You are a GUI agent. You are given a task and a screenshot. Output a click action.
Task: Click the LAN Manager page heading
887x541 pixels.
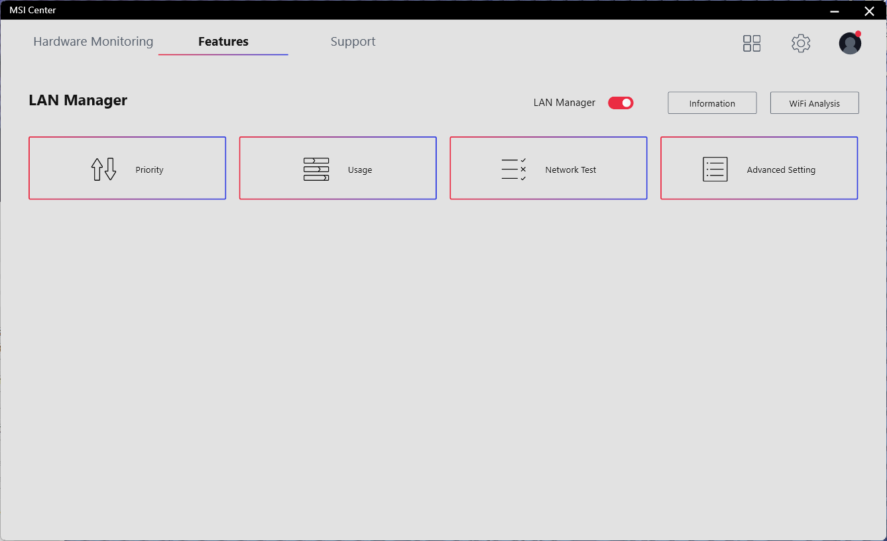(x=78, y=101)
